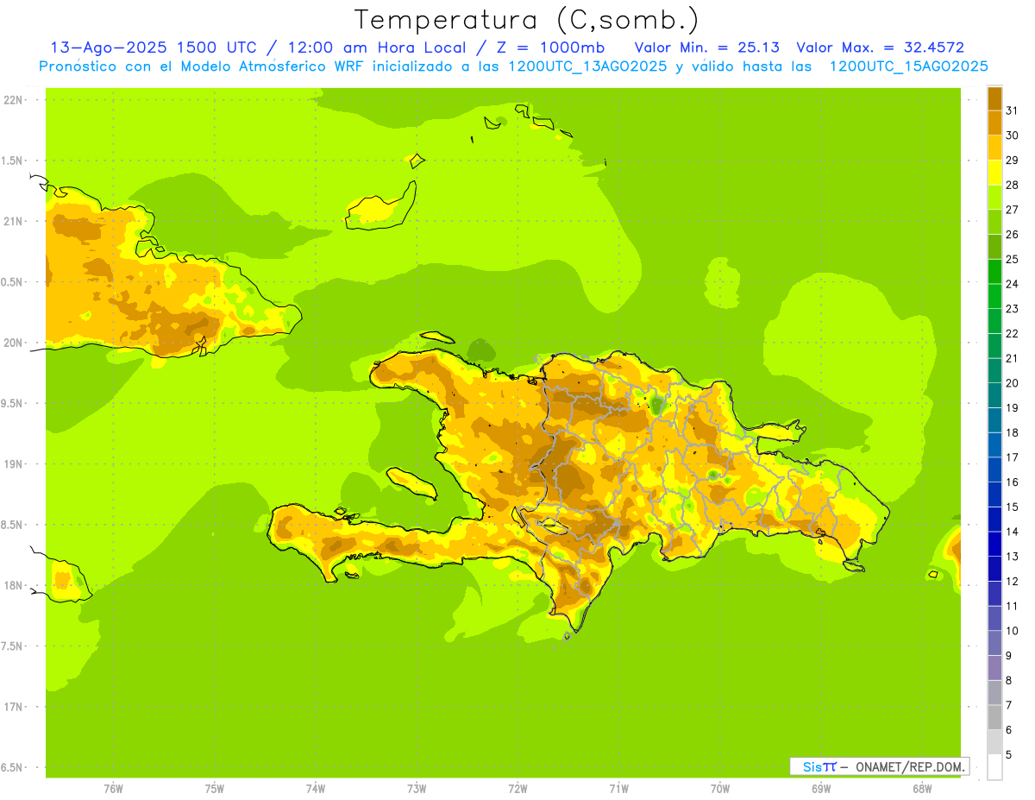Image resolution: width=1035 pixels, height=800 pixels.
Task: Click the 74W longitude axis label
Action: (x=316, y=789)
